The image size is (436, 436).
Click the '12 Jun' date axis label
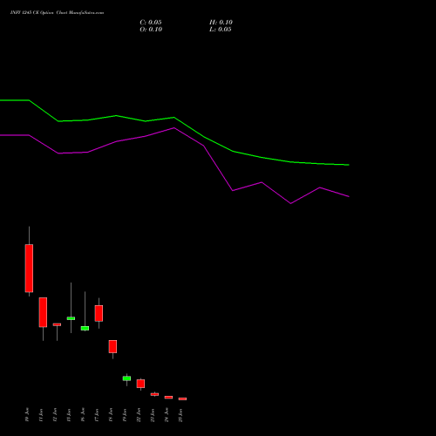(55, 415)
